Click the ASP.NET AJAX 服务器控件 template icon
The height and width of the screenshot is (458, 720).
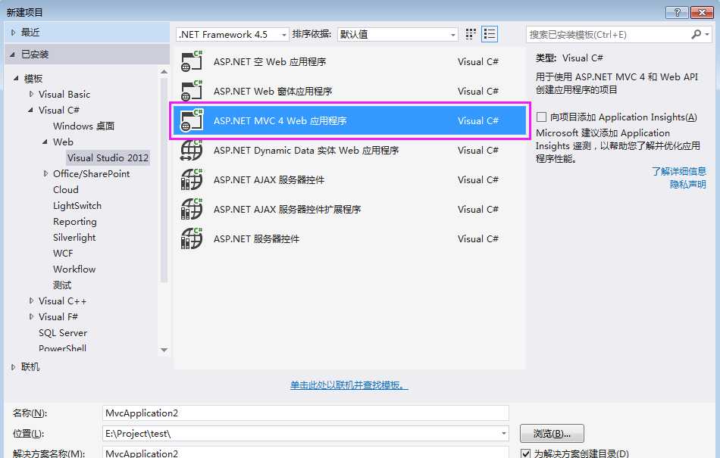click(192, 179)
